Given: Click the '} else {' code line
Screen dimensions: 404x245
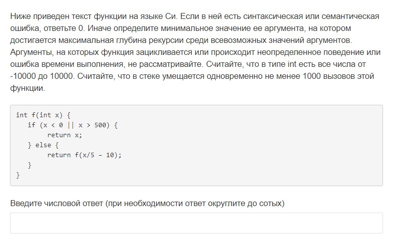Looking at the screenshot, I should 43,145.
